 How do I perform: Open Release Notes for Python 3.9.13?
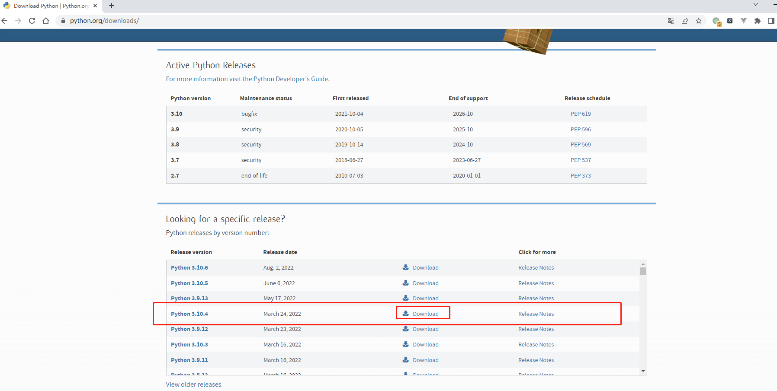pyautogui.click(x=536, y=299)
